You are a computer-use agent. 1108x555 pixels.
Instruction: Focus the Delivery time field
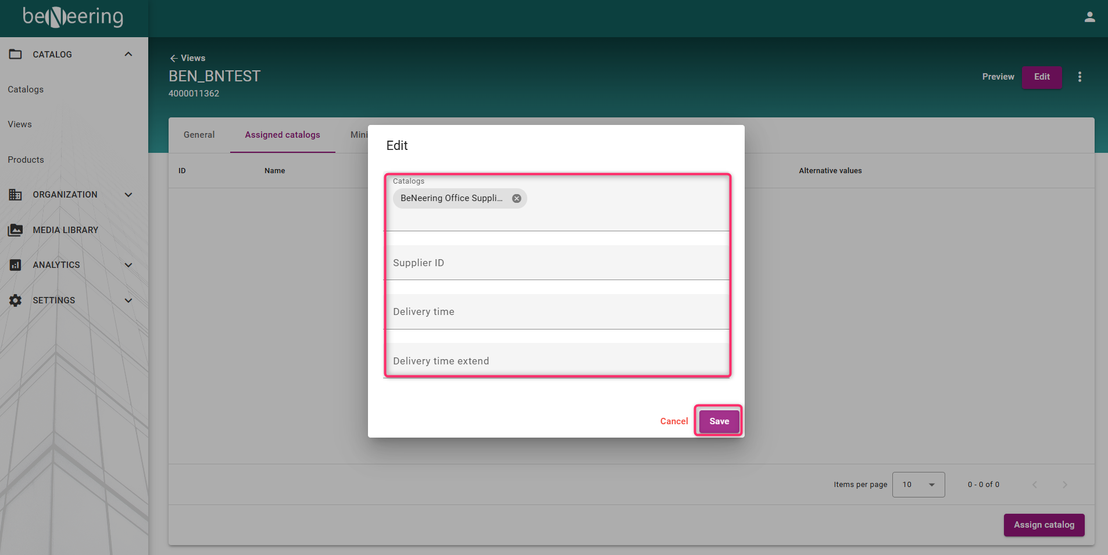(x=556, y=312)
